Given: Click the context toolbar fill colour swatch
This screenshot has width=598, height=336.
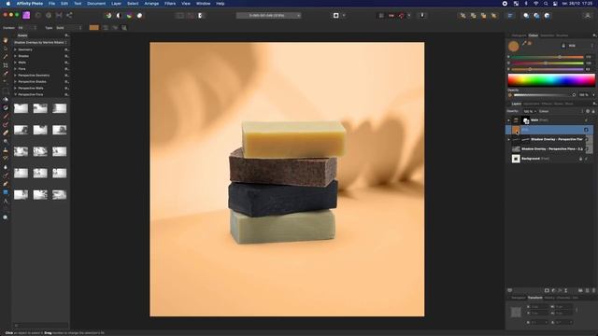Looking at the screenshot, I should tap(93, 27).
